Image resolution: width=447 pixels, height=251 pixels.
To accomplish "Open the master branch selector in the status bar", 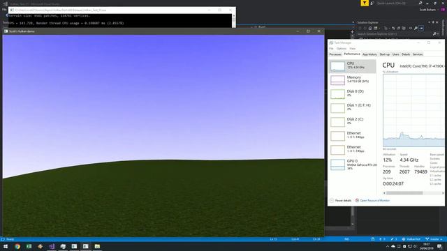I will 434,239.
